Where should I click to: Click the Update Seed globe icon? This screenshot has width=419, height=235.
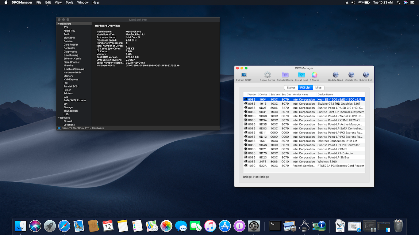pos(336,75)
